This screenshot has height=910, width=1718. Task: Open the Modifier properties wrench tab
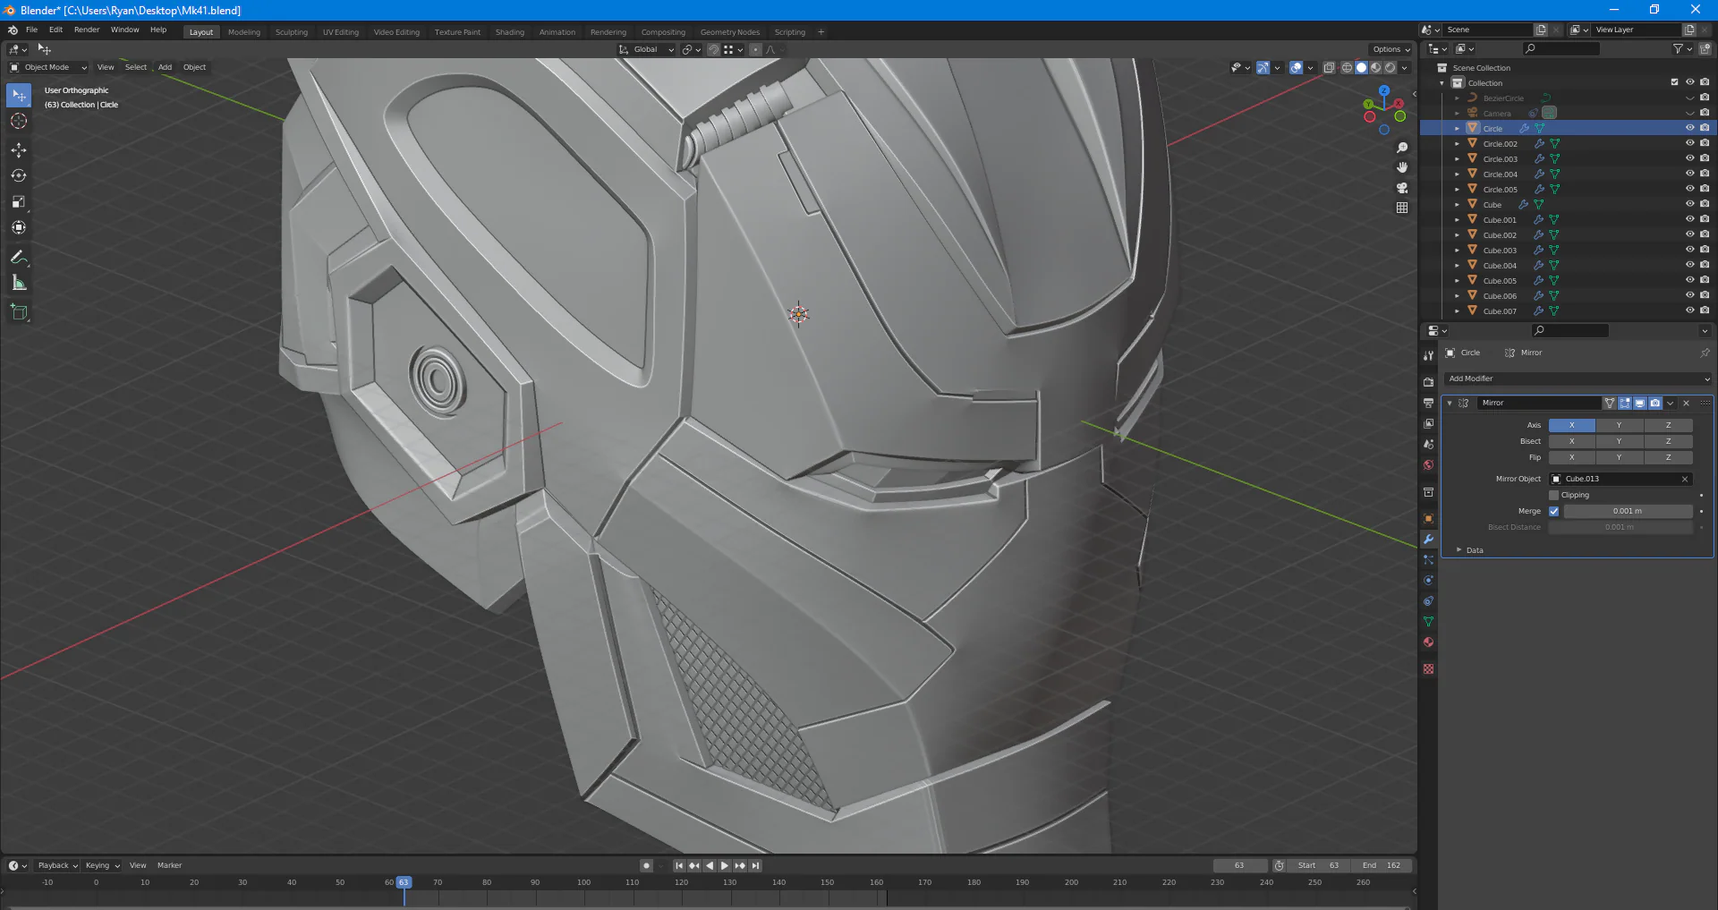1428,540
